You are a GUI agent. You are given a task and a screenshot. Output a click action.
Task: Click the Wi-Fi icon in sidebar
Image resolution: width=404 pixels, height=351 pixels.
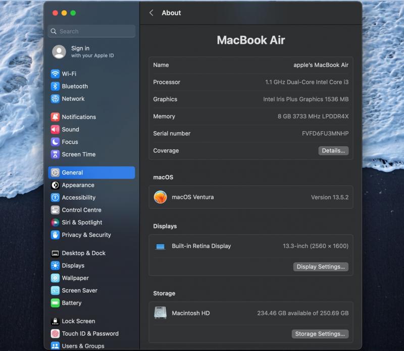point(55,74)
